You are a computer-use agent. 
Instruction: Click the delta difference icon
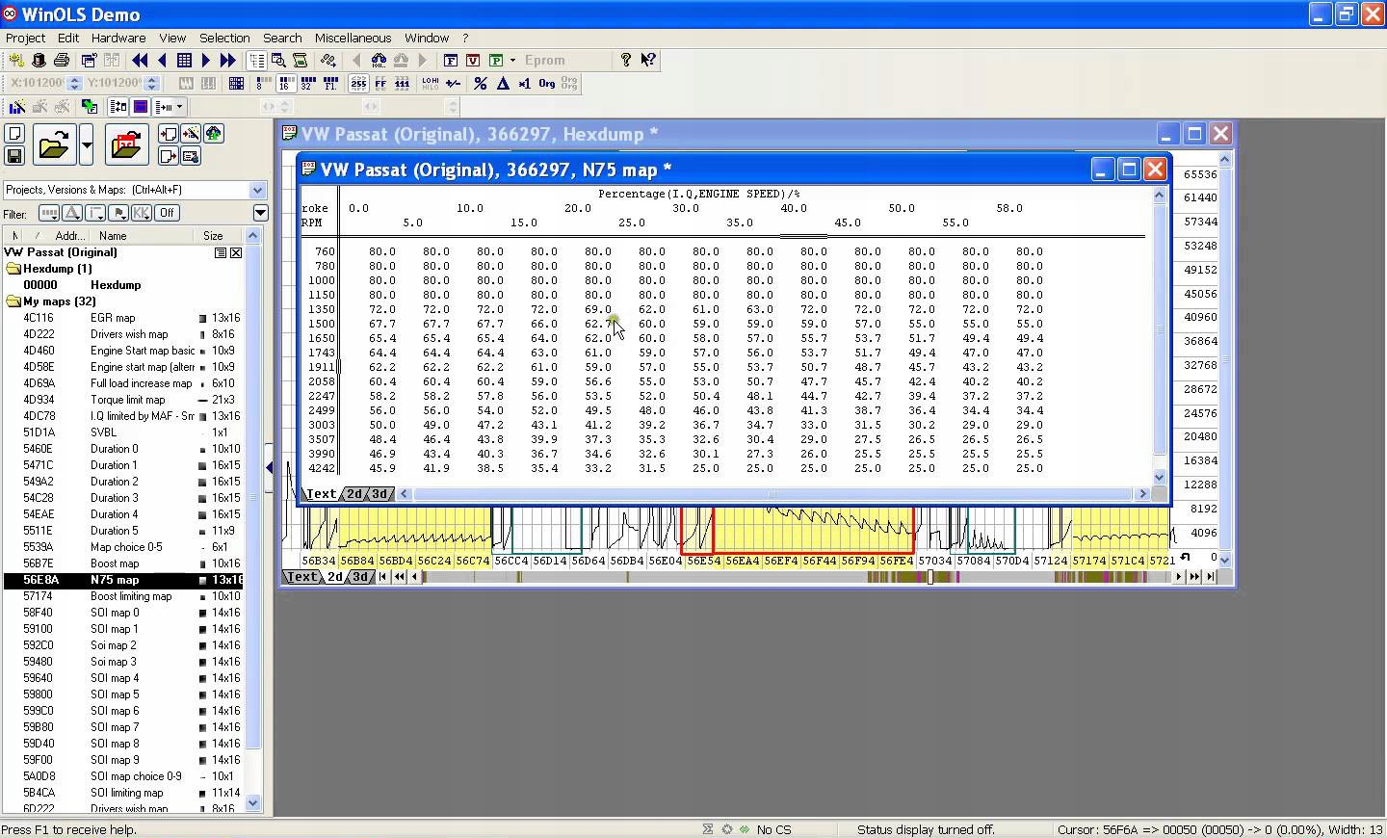(503, 84)
